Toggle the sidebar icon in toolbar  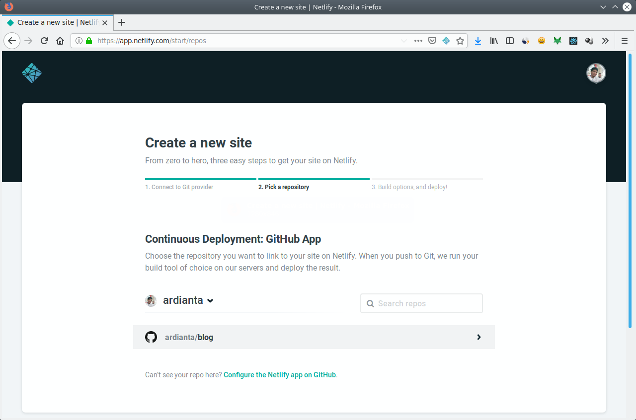coord(510,40)
